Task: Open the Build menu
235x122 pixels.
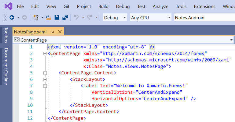Action: tap(103, 6)
